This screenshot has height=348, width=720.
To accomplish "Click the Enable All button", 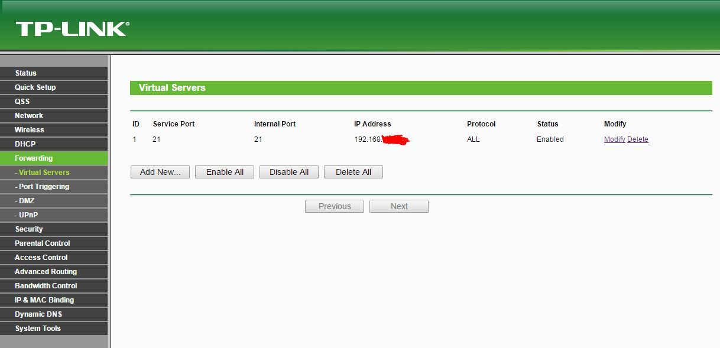I will point(225,172).
